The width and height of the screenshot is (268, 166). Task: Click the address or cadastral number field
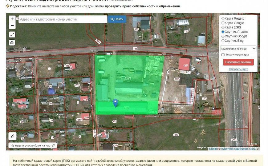63,19
